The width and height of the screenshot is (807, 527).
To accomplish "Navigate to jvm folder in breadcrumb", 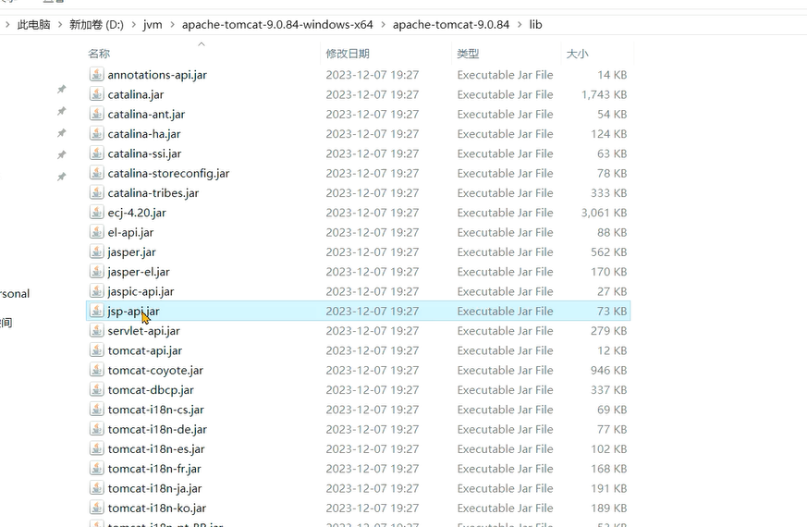I will pos(153,24).
